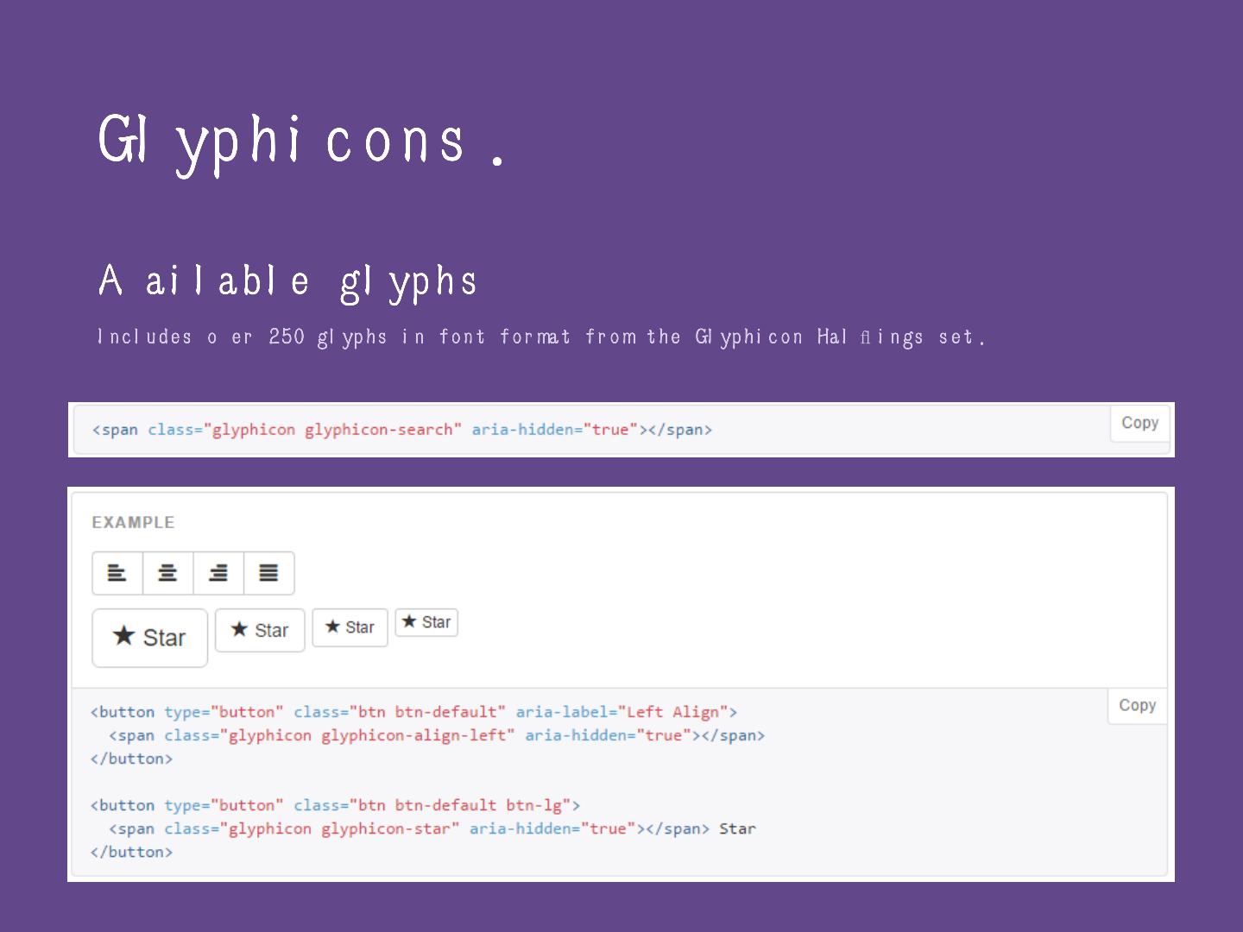This screenshot has width=1243, height=932.
Task: Copy the example button code block
Action: click(x=1137, y=705)
